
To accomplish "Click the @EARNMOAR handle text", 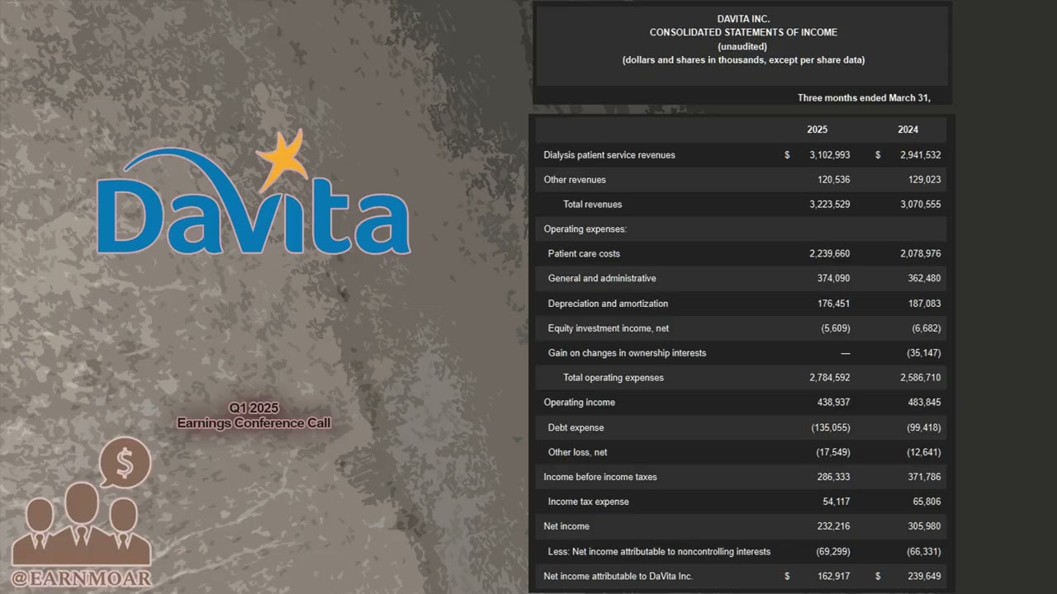I will coord(83,577).
